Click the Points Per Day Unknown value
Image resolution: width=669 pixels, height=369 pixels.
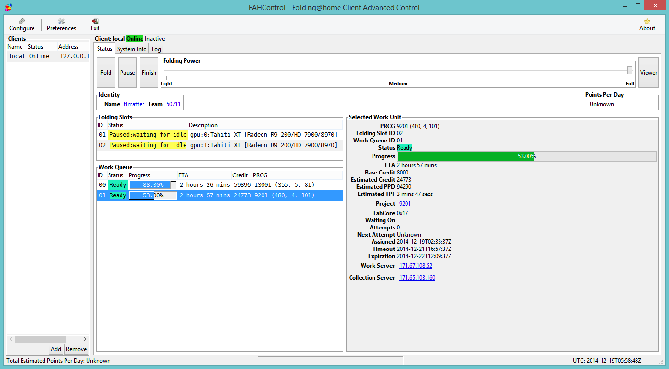tap(602, 104)
